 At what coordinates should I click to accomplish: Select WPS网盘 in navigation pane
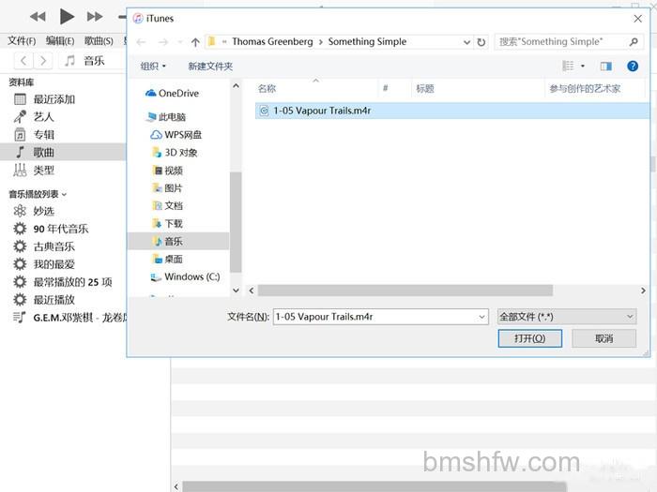coord(176,135)
